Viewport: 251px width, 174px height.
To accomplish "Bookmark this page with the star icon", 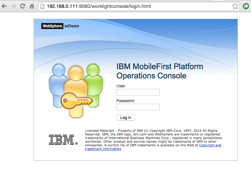I will click(235, 6).
